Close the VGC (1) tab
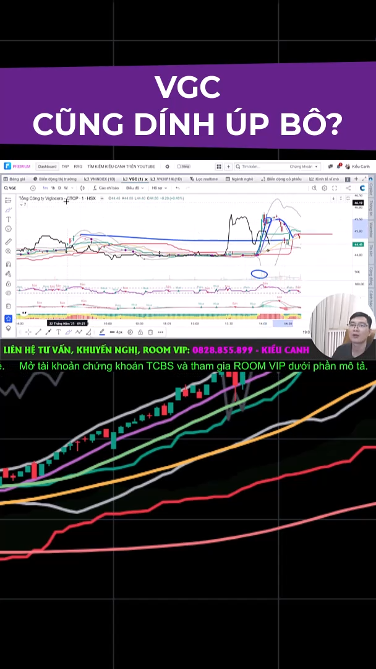The image size is (376, 669). pyautogui.click(x=146, y=179)
